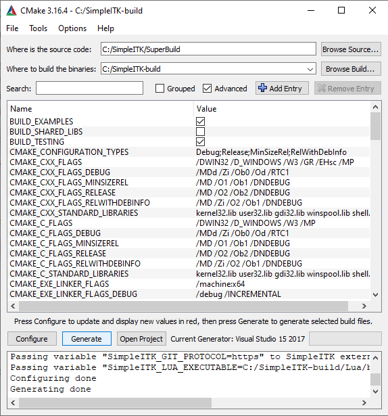The height and width of the screenshot is (416, 388).
Task: Select the CMAKE_EXE_LINKER_FLAGS row name
Action: tap(59, 284)
